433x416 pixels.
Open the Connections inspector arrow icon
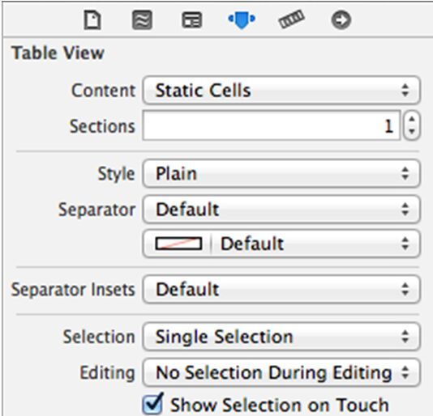point(341,20)
